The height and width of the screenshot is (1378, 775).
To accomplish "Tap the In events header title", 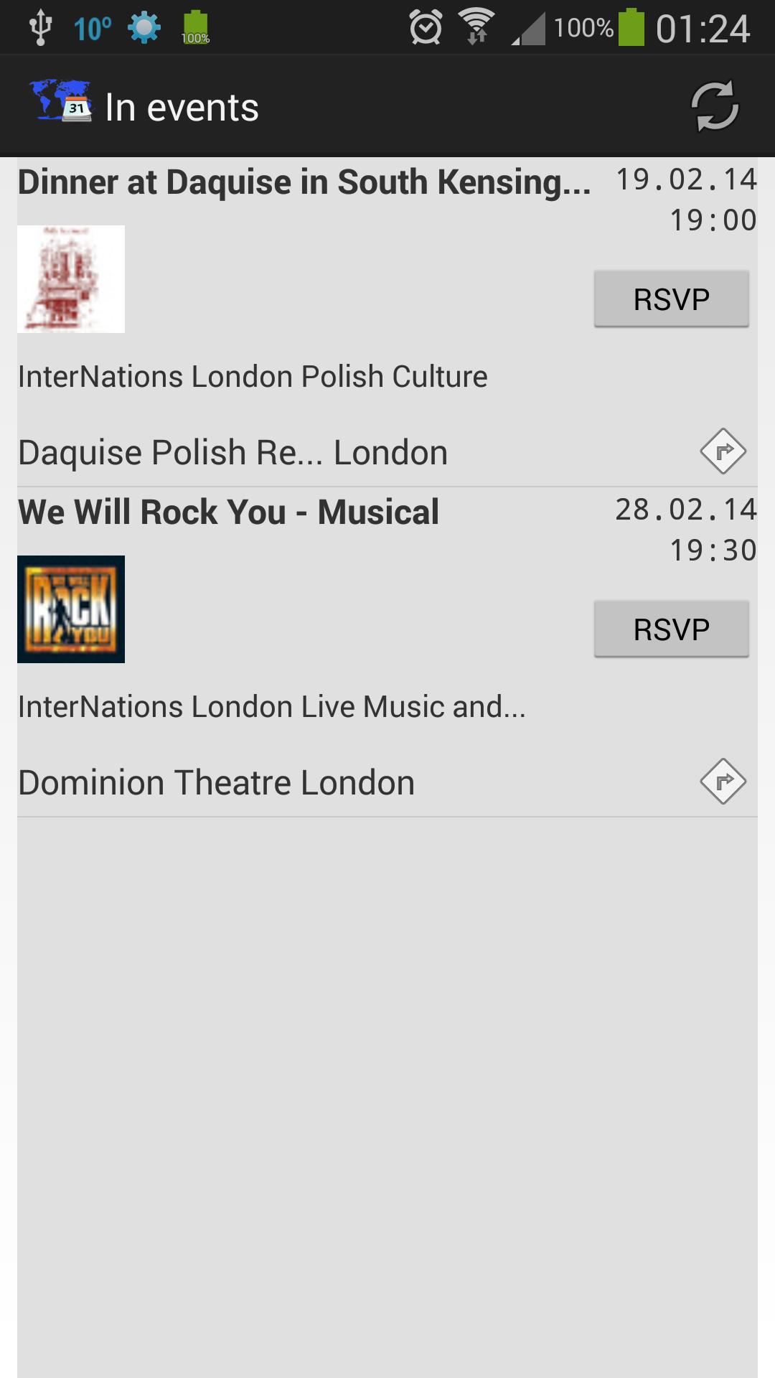I will click(x=182, y=108).
